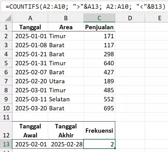Select cell with date 2025-01-31
168x152 pixels.
click(30, 63)
